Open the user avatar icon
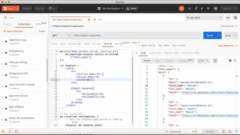Screen dimensions: 240x135 coord(216,8)
